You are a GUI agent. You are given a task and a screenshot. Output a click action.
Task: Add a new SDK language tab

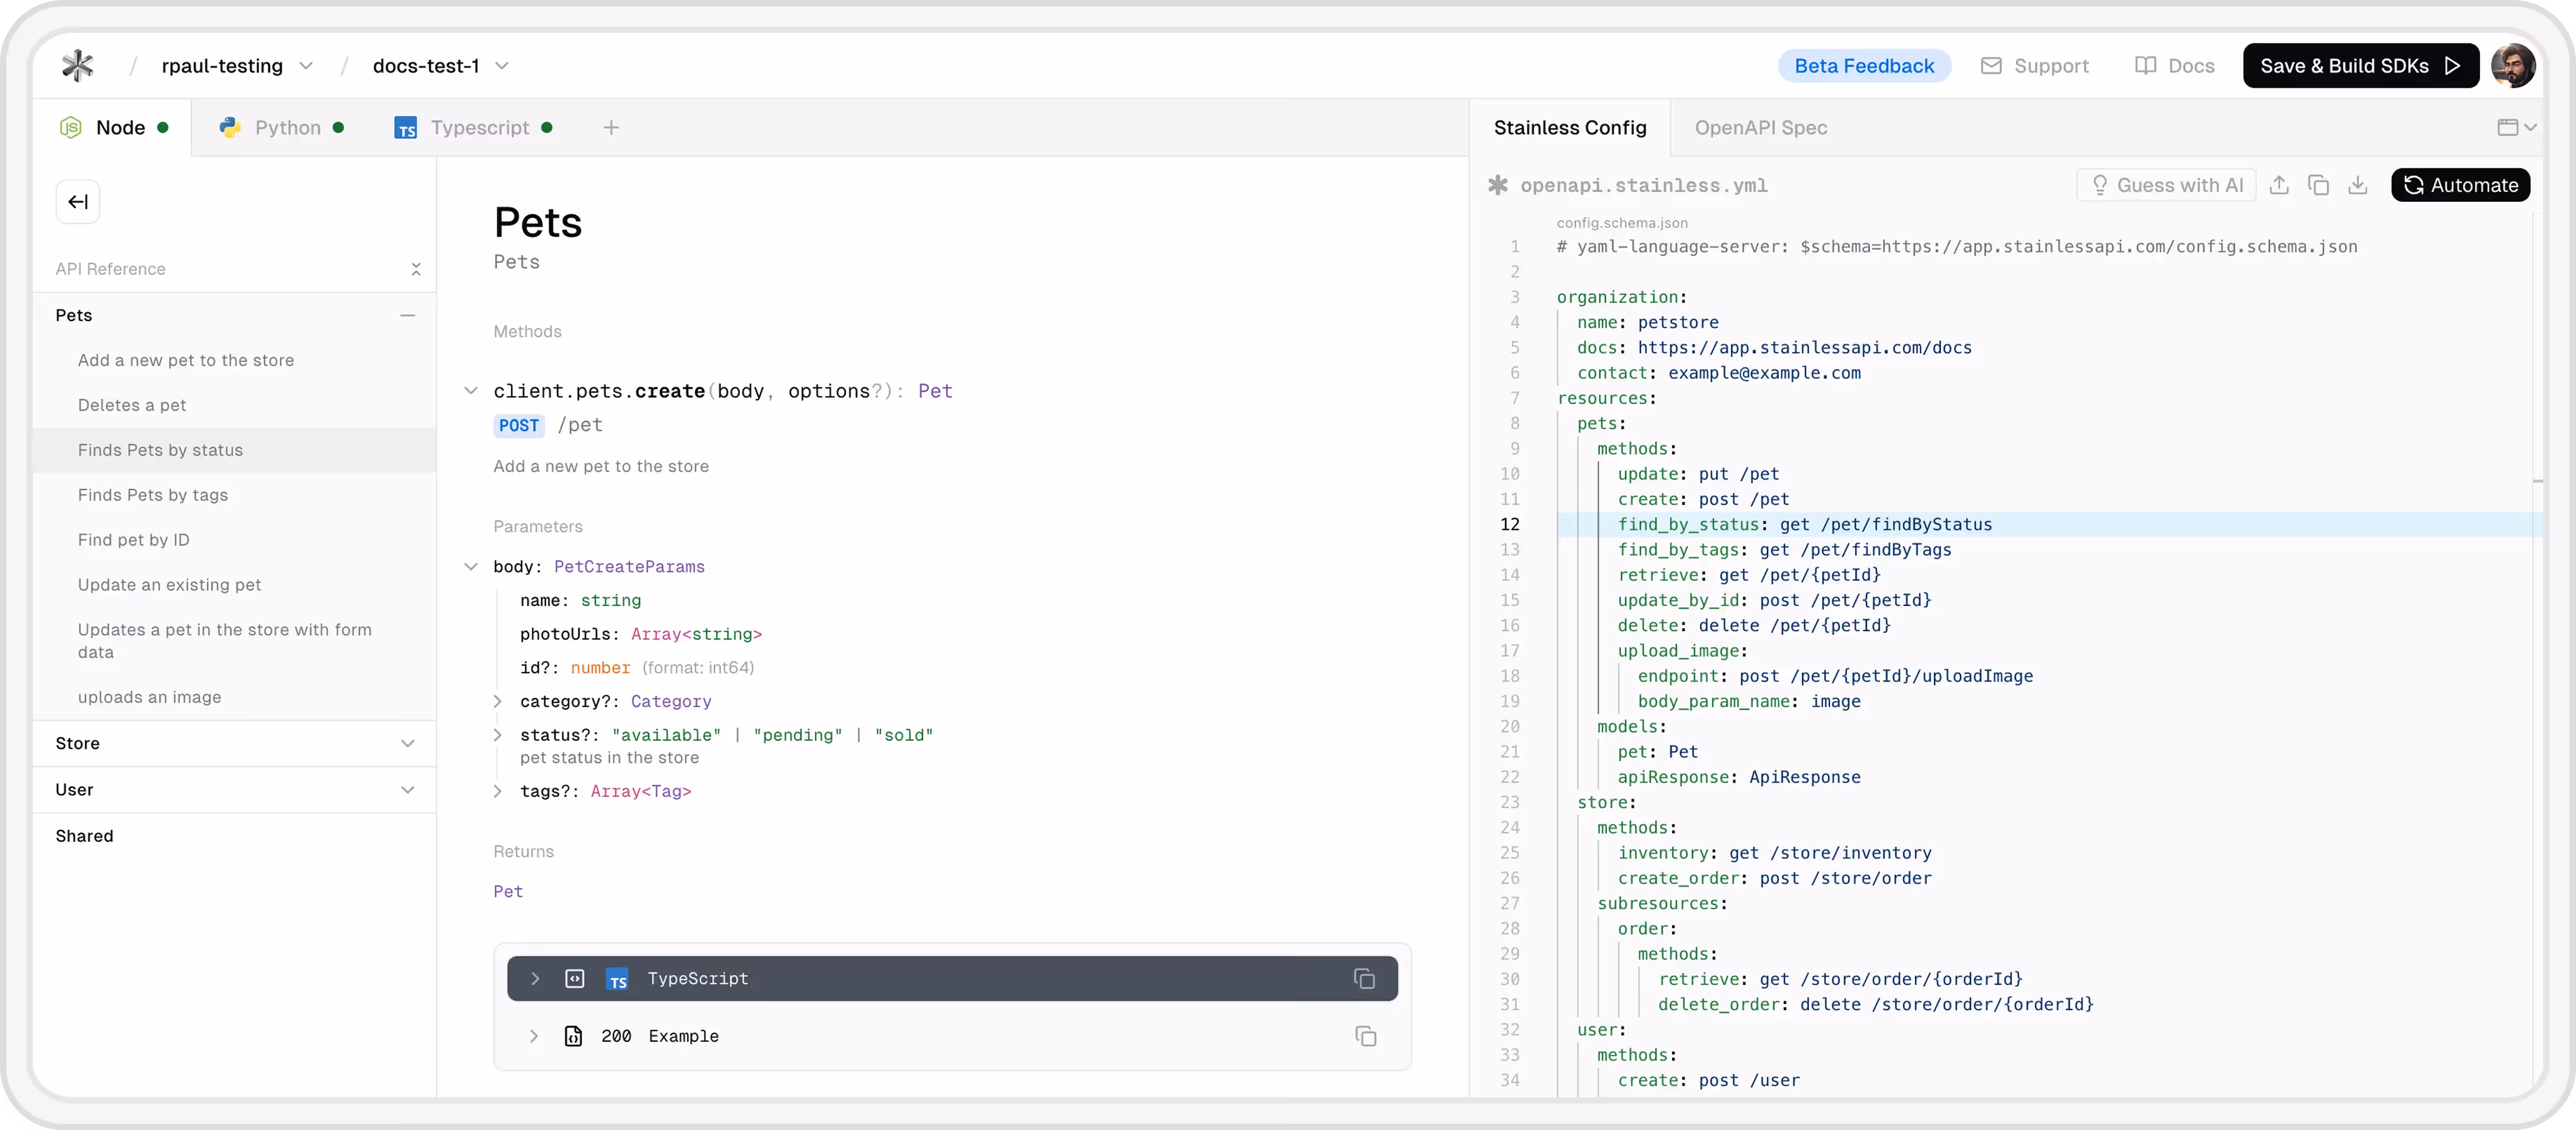click(x=611, y=128)
